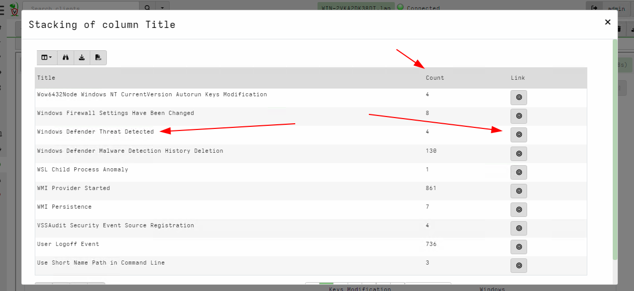
Task: Click the binoculars inspect icon
Action: tap(65, 57)
